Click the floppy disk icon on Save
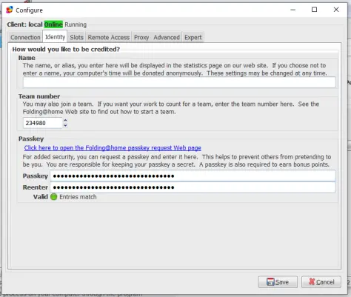Screen dimensions: 351x297 tap(270, 281)
